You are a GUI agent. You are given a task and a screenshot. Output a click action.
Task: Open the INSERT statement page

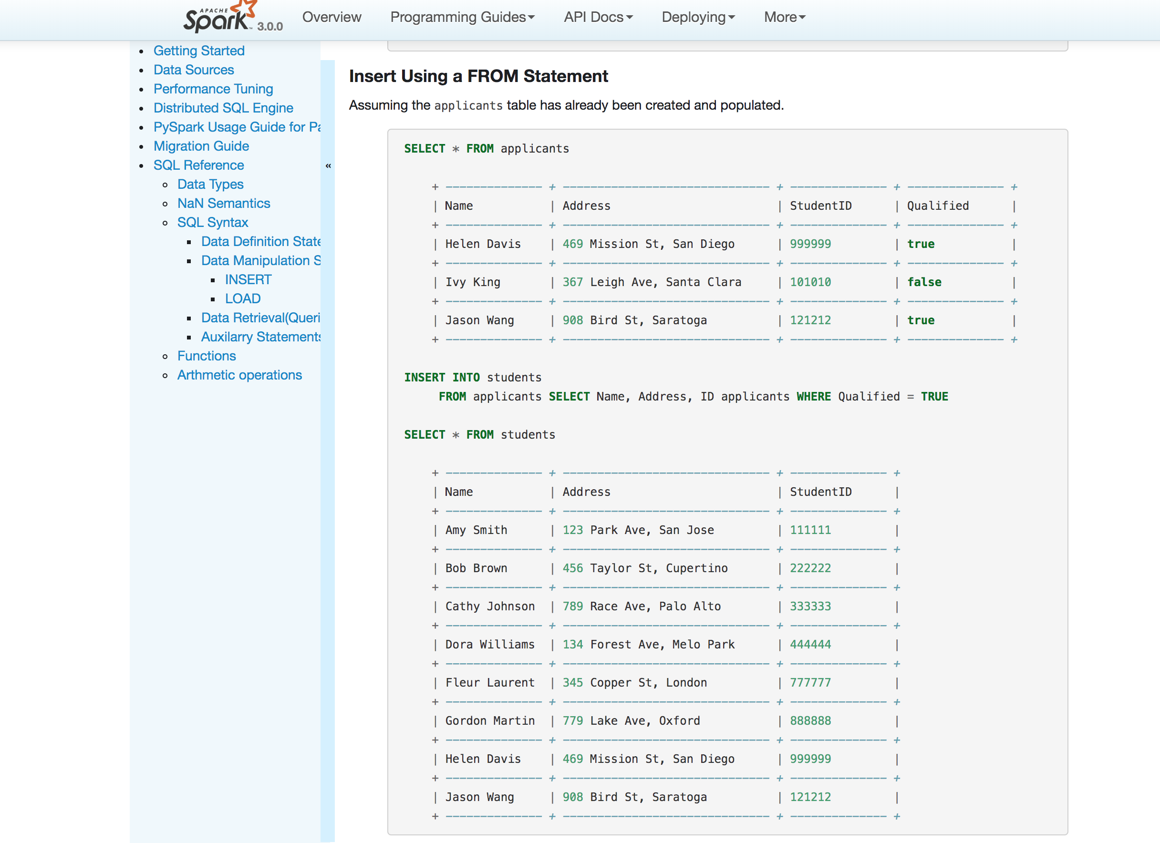[248, 279]
